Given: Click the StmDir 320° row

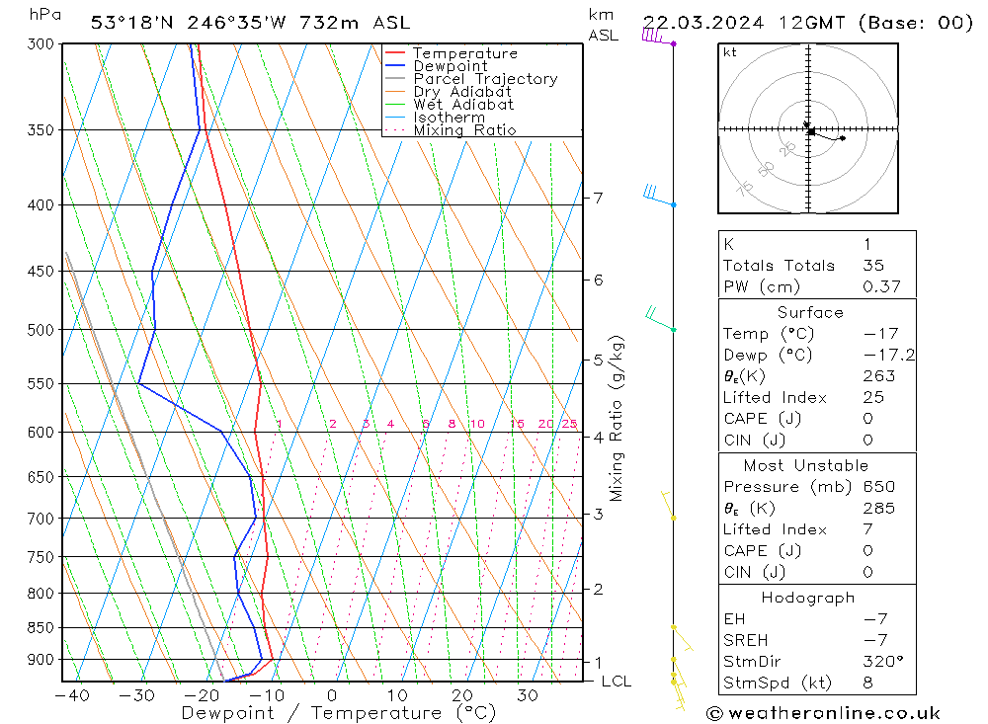Looking at the screenshot, I should [817, 661].
